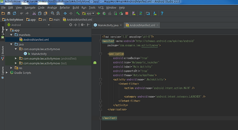Expand the androidTest package node
The image size is (238, 130).
16,58
